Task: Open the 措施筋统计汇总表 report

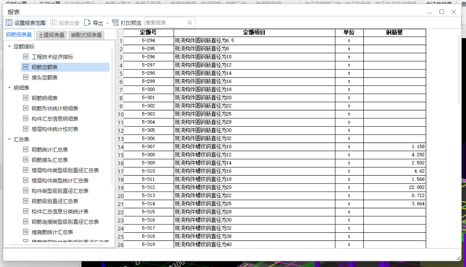Action: pos(52,232)
